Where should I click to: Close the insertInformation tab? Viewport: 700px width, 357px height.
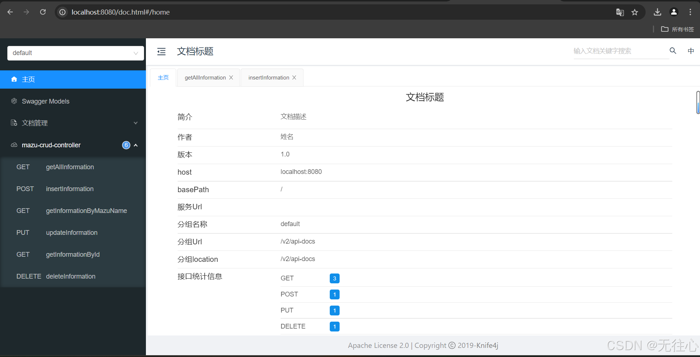[x=294, y=78]
